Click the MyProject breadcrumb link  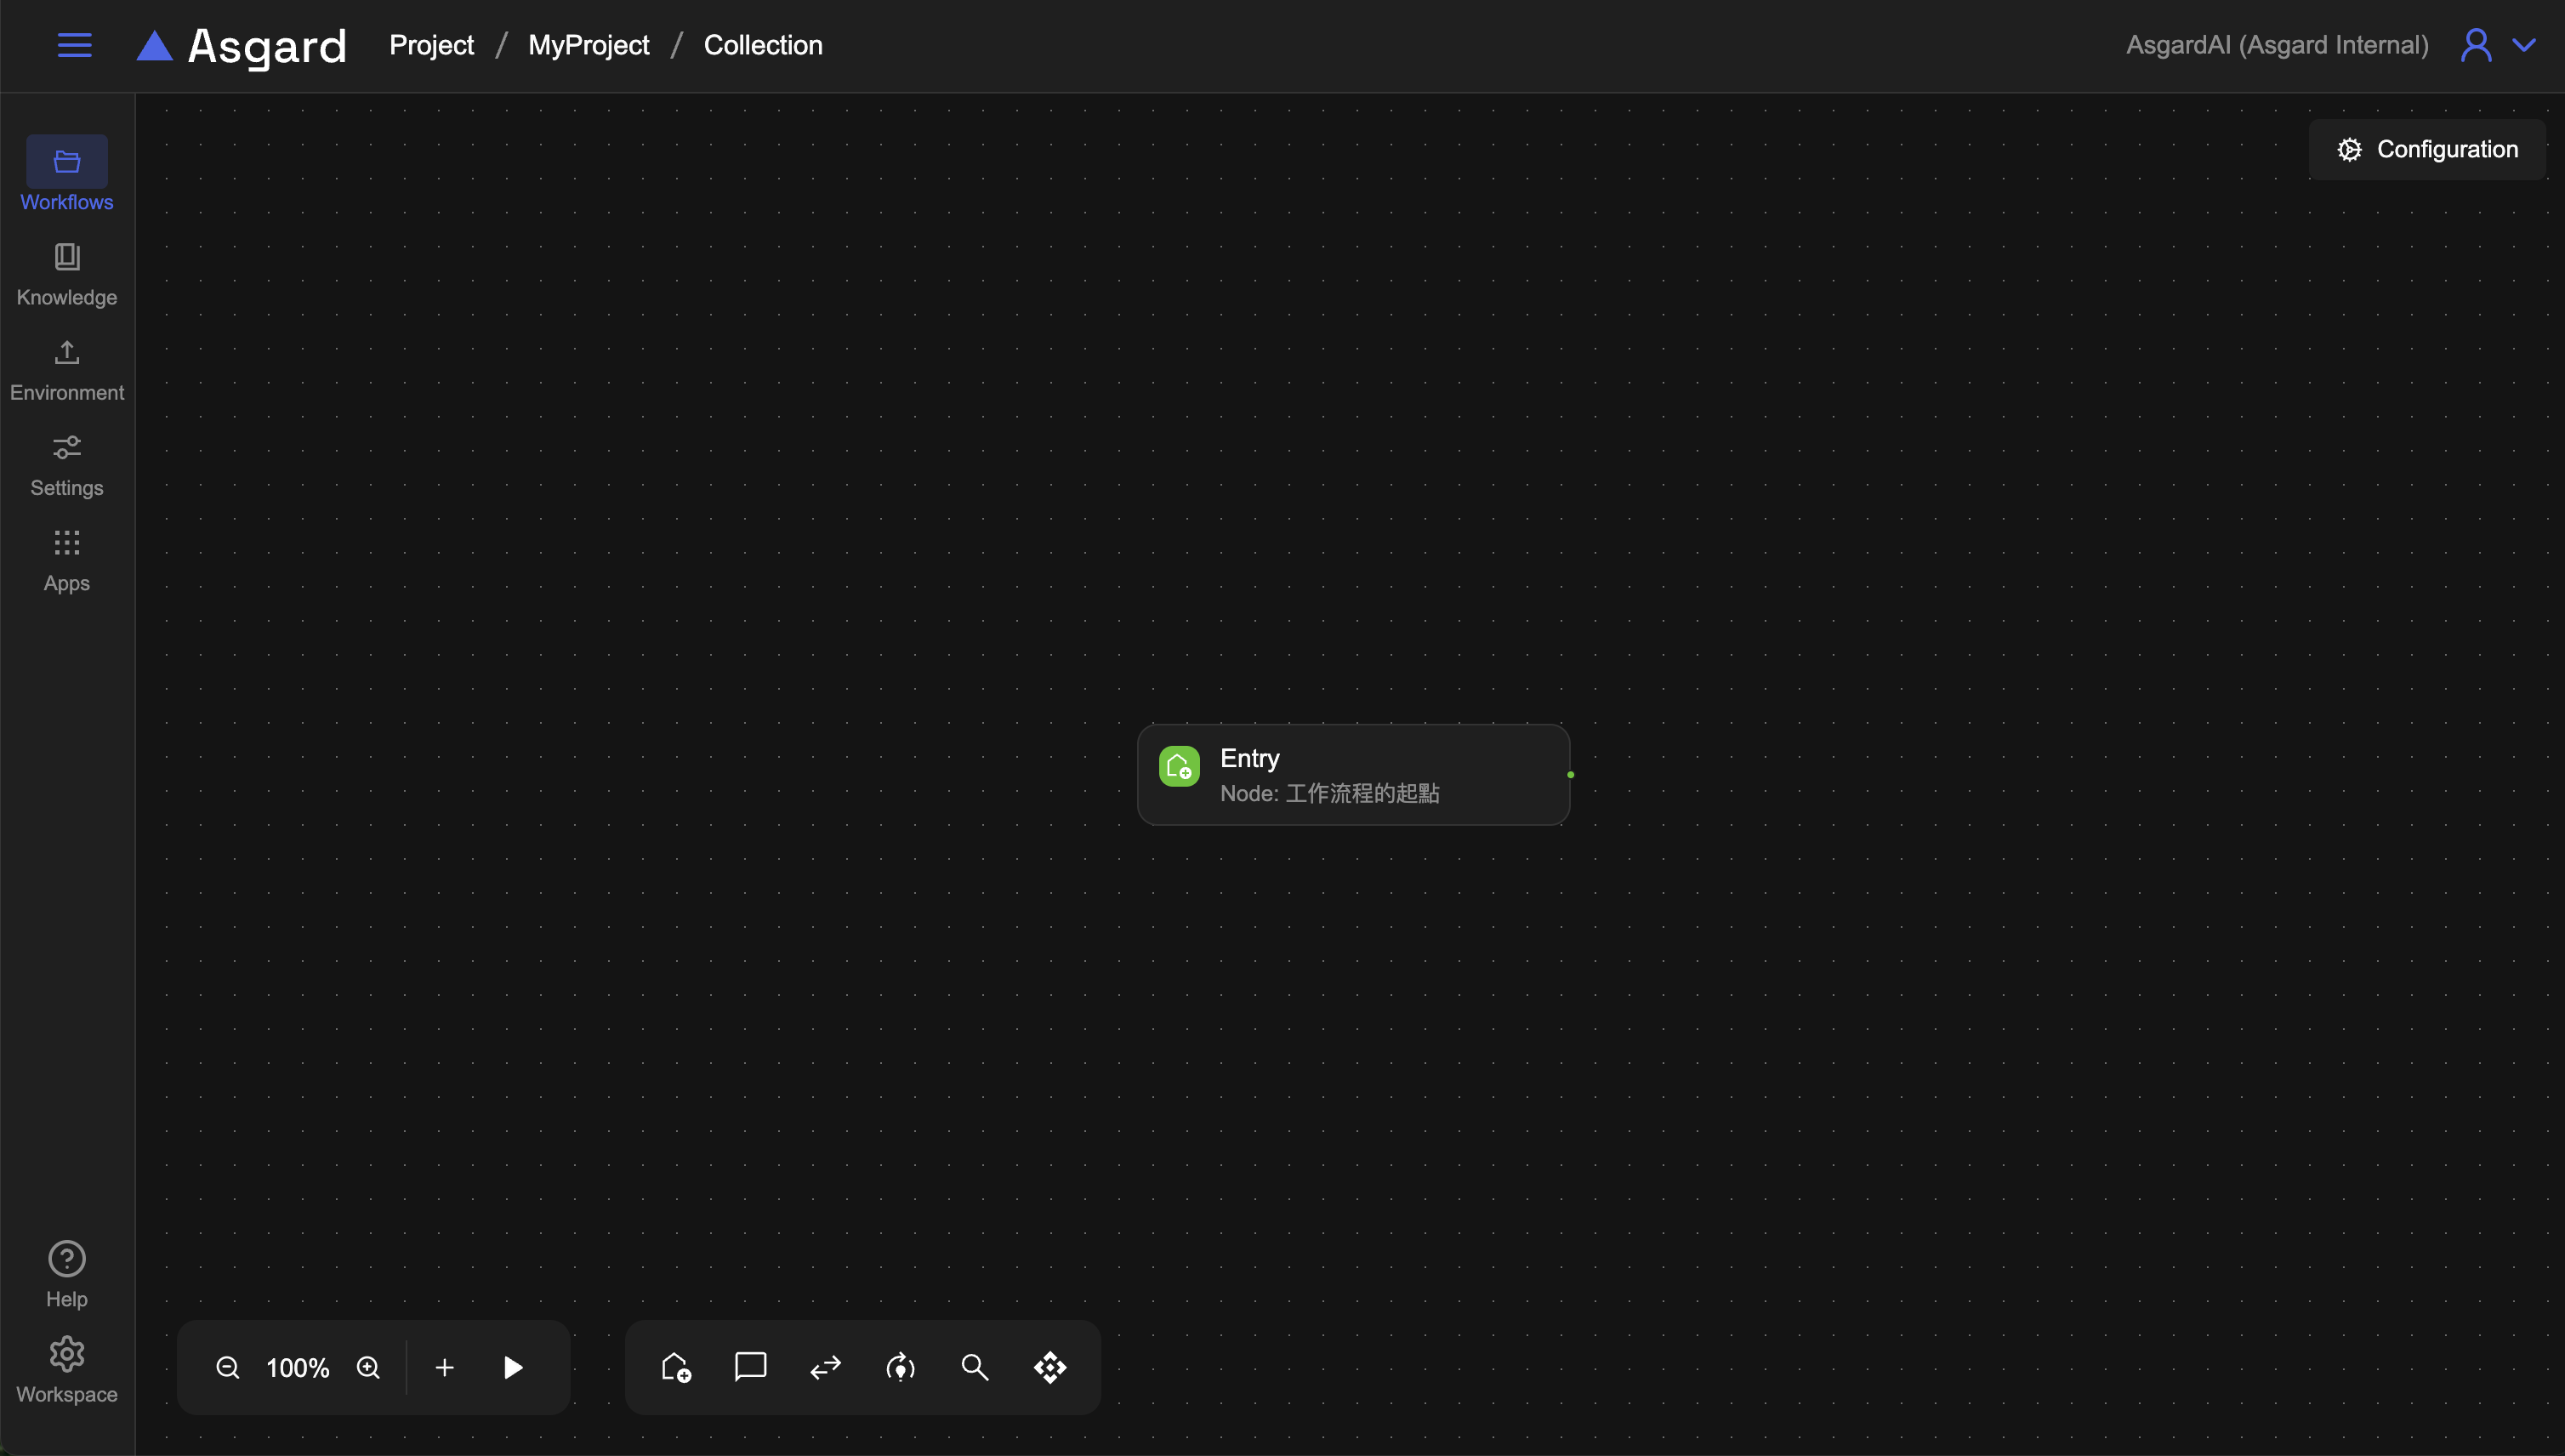pos(588,45)
